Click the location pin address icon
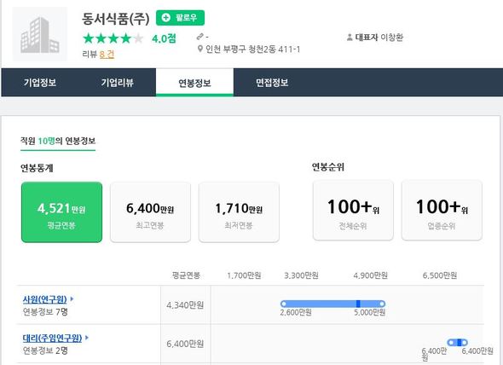This screenshot has height=365, width=503. [x=200, y=49]
